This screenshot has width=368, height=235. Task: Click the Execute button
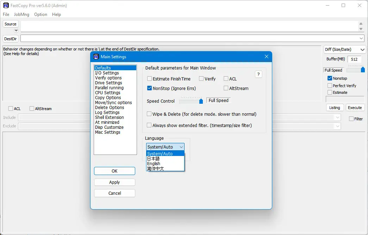point(355,108)
